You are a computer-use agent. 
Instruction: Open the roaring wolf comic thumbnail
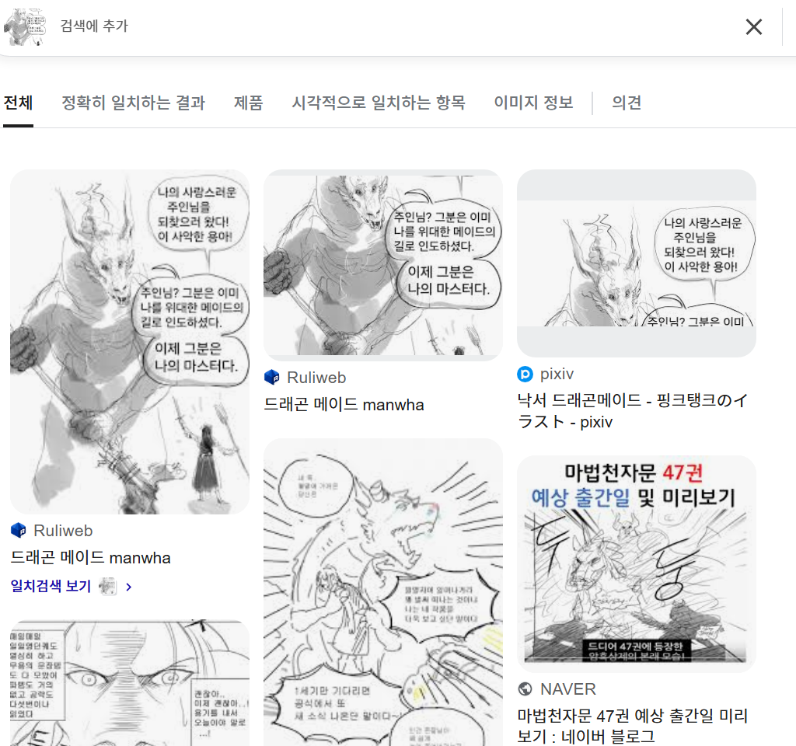click(383, 591)
